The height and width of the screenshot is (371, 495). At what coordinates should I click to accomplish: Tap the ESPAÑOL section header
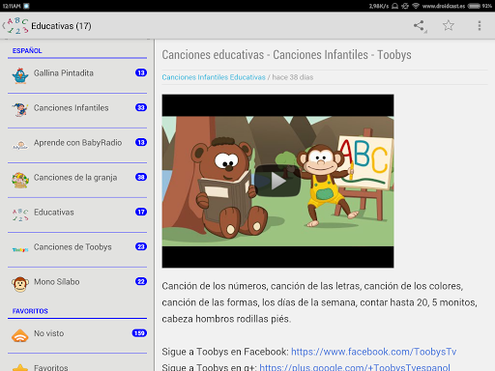pos(27,50)
